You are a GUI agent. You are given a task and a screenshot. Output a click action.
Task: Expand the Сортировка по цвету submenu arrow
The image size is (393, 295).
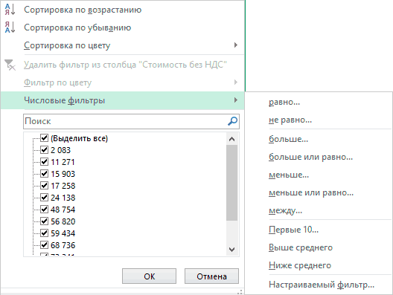[236, 45]
